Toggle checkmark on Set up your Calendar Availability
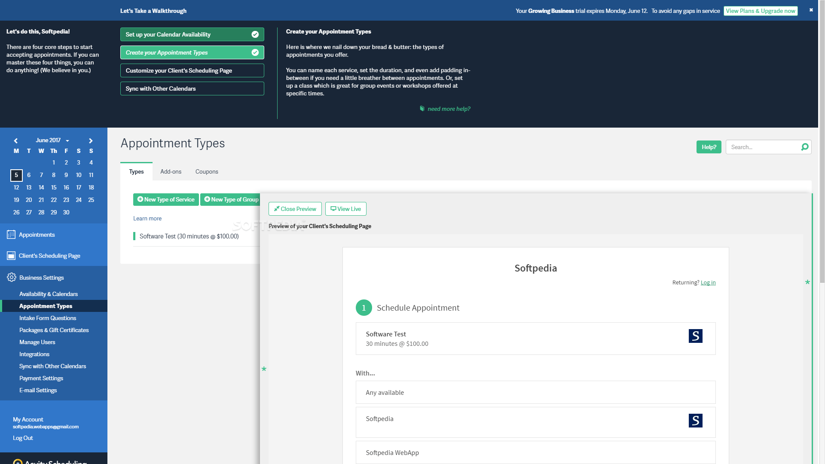 pos(254,34)
